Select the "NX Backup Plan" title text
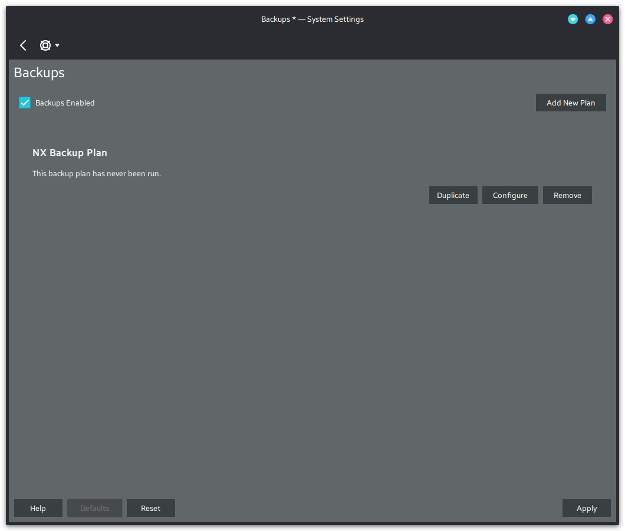The height and width of the screenshot is (531, 625). coord(70,153)
